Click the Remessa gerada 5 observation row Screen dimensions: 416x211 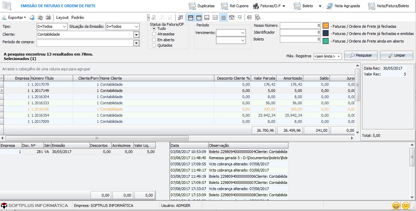coord(229,158)
